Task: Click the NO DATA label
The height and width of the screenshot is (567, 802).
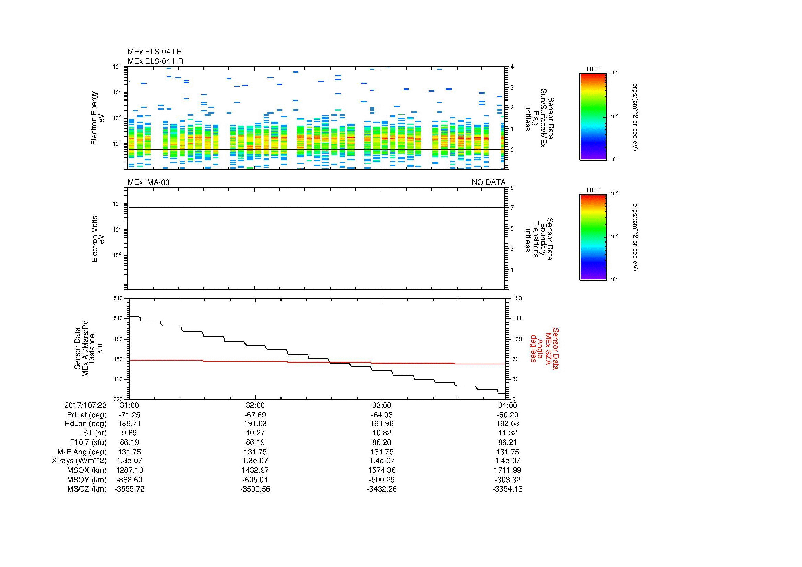Action: tap(488, 182)
